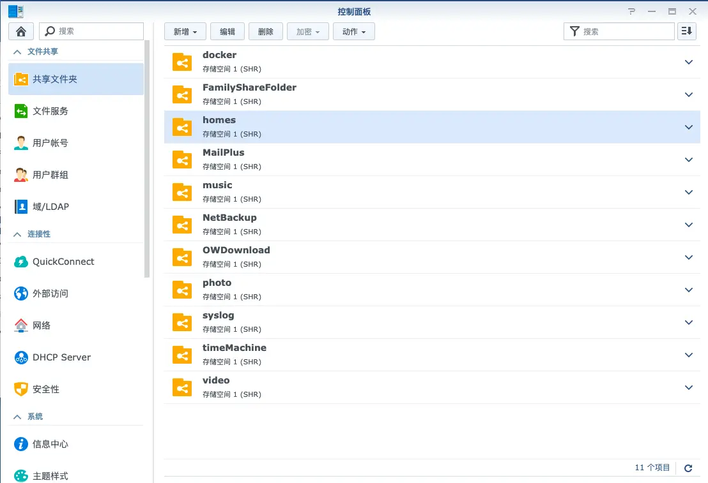Go to Control Panel home icon

tap(21, 31)
